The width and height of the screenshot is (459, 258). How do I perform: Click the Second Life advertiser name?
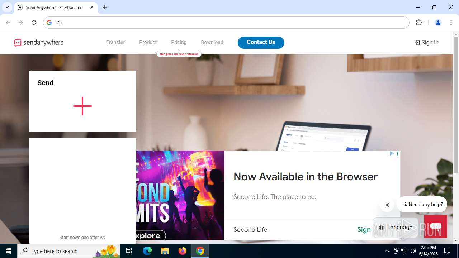point(250,230)
